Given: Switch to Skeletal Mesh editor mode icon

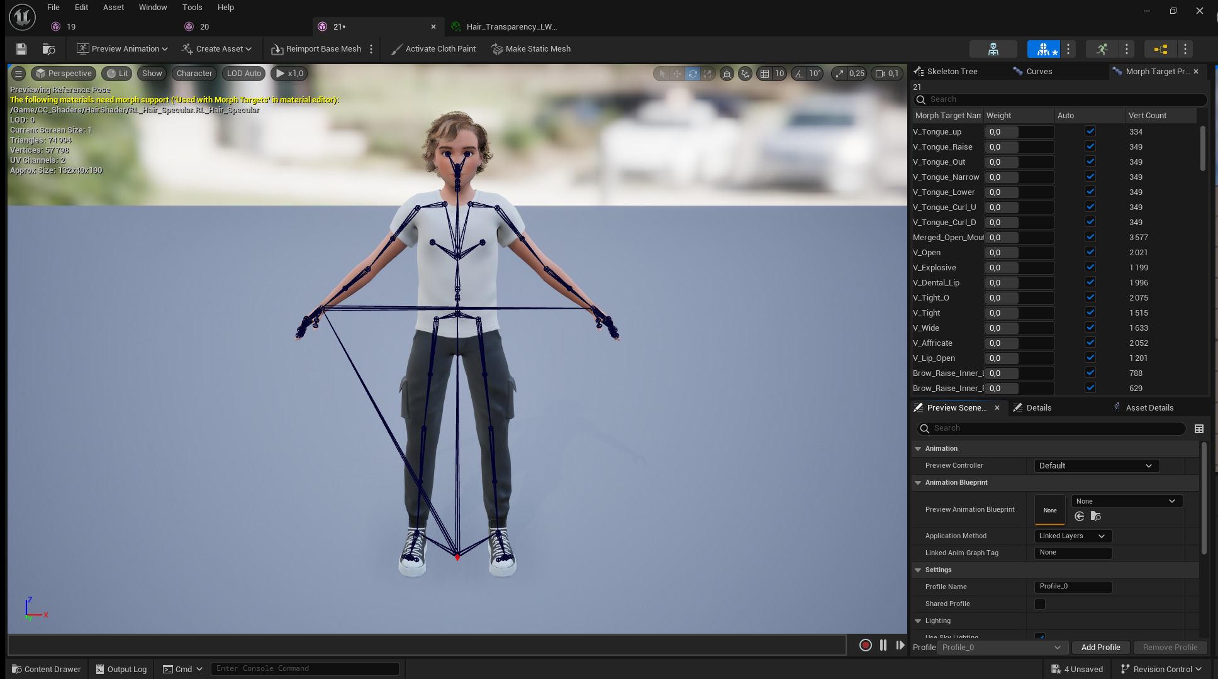Looking at the screenshot, I should click(1044, 49).
